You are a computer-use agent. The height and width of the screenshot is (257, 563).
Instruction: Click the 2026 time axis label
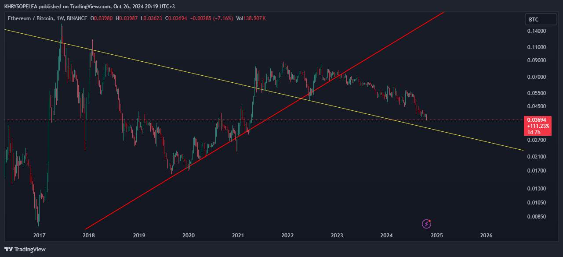pos(486,236)
